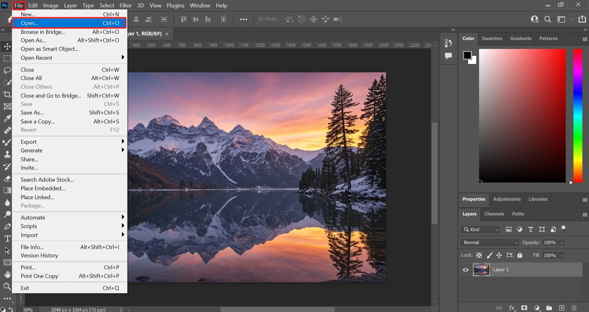Select the Rectangular Marquee tool
Image resolution: width=589 pixels, height=312 pixels.
point(7,58)
